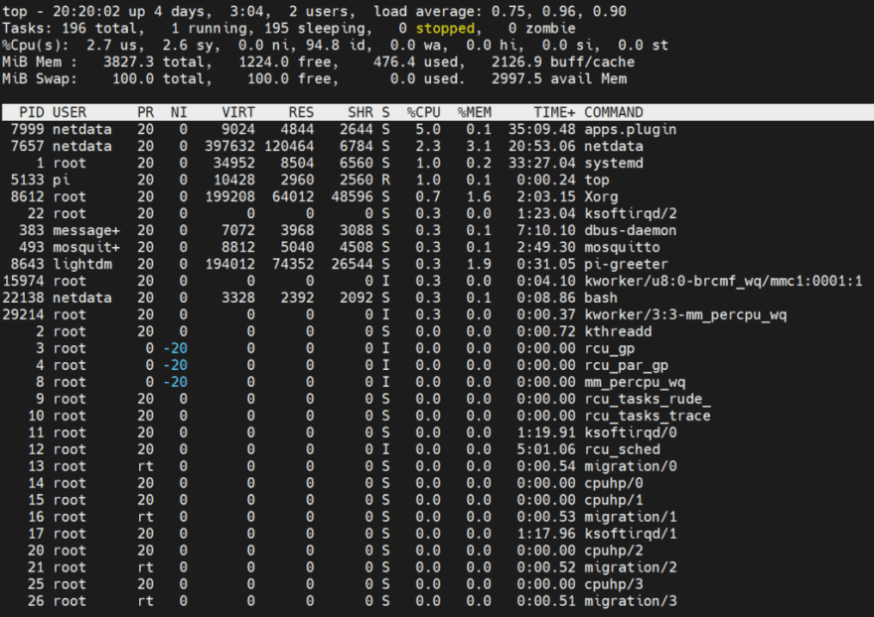Click the SHR column header
This screenshot has width=874, height=617.
click(x=361, y=112)
